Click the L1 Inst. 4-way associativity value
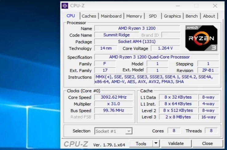Screen dimensions: 227x150 pyautogui.click(x=209, y=104)
